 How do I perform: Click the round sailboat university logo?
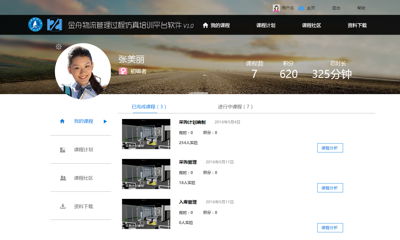(36, 25)
